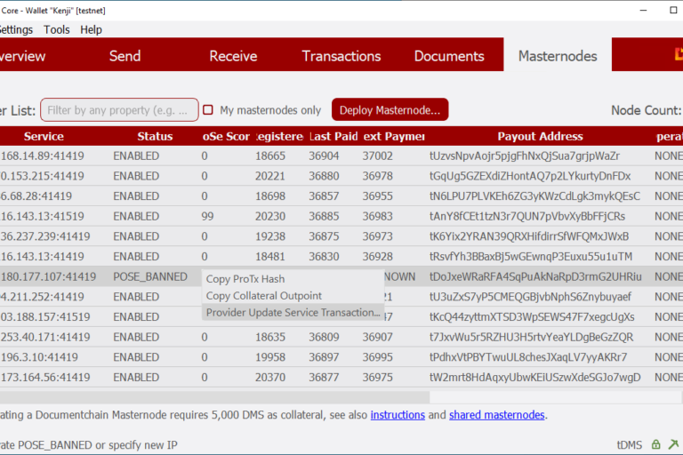The width and height of the screenshot is (683, 455).
Task: Click the mining pickaxe icon in status bar
Action: (x=673, y=443)
